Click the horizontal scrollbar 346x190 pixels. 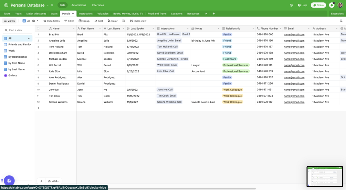click(181, 189)
